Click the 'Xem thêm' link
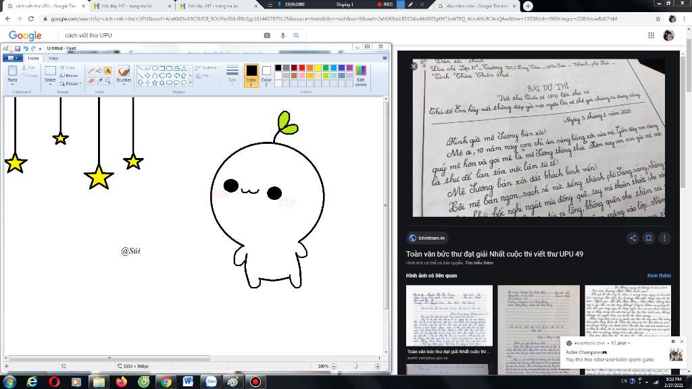Screen dimensions: 692x389 (658, 276)
